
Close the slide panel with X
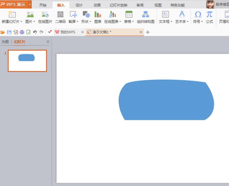click(x=48, y=42)
